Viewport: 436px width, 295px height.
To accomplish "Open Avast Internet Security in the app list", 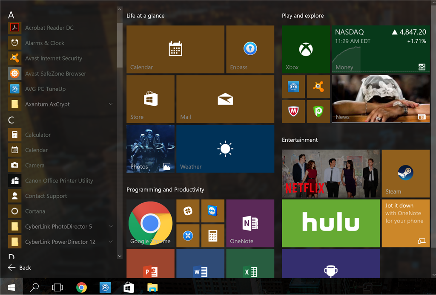I will 61,58.
